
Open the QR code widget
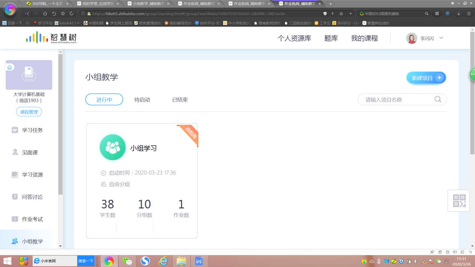(459, 201)
